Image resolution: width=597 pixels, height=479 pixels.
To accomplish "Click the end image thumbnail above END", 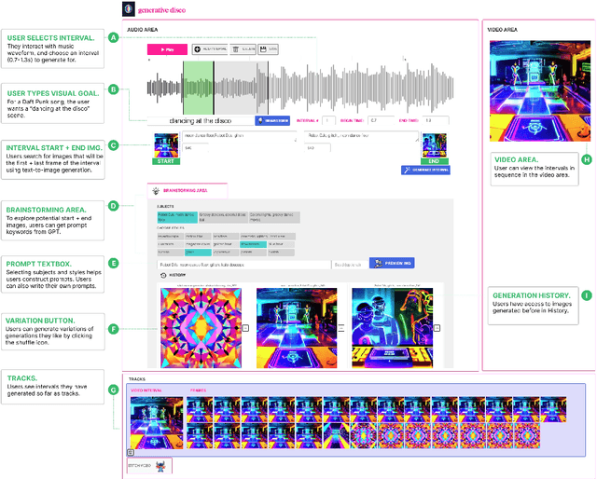I will tap(435, 145).
